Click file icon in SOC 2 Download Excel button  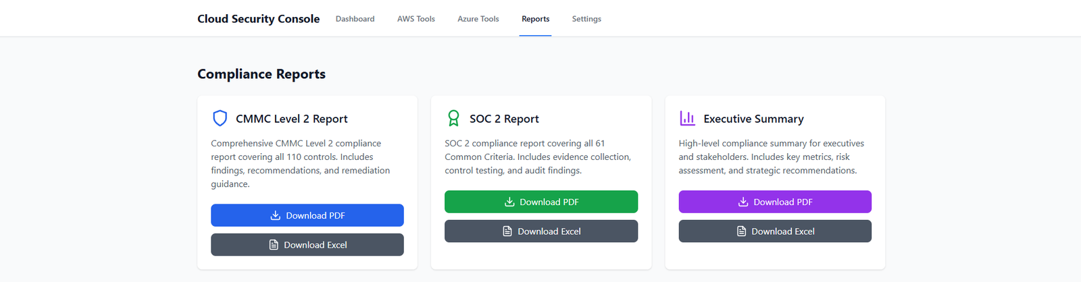tap(507, 231)
